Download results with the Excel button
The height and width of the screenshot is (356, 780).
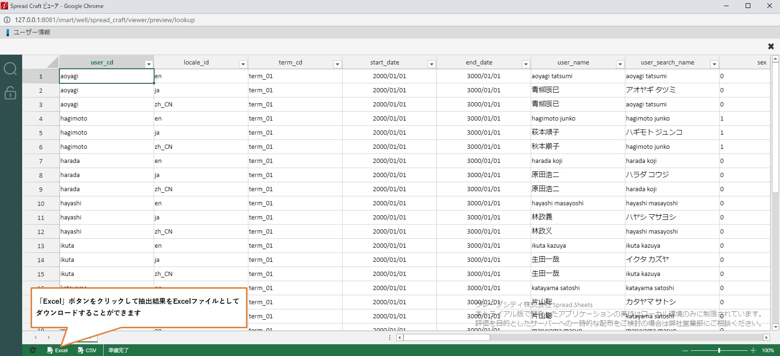point(57,350)
